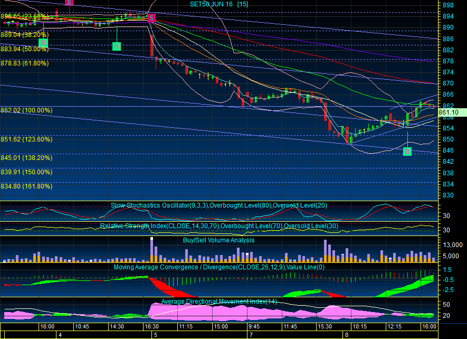Click the Moving Average Convergence / Divergence title
The height and width of the screenshot is (339, 467).
(x=219, y=267)
